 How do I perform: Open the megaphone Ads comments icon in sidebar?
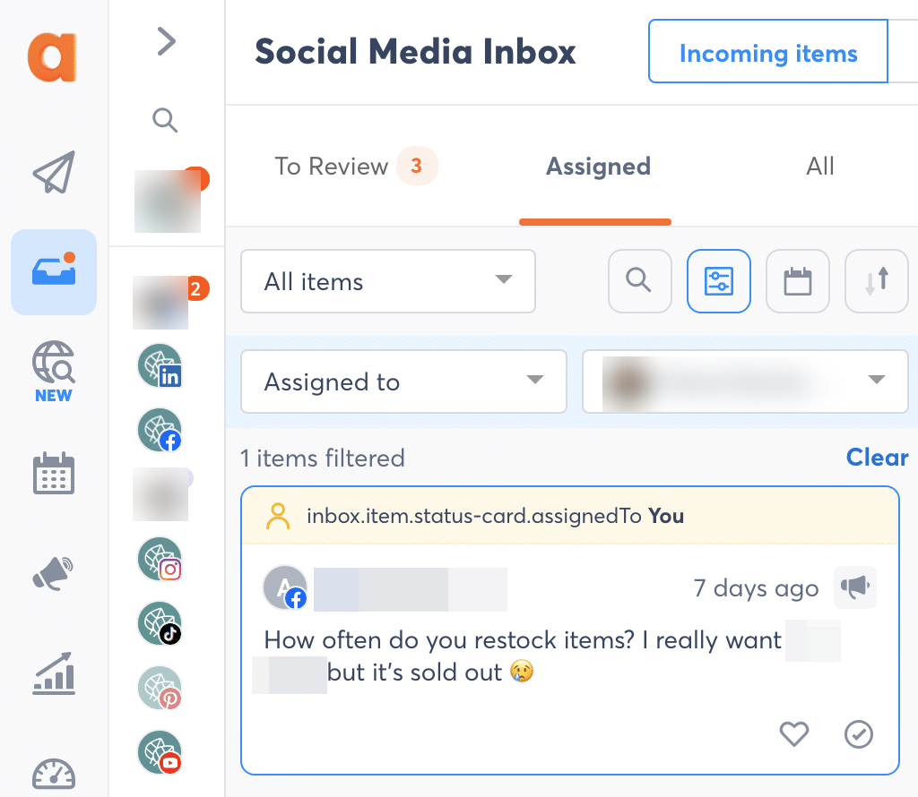53,573
